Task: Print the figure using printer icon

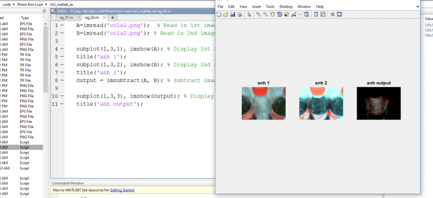Action: pos(239,15)
